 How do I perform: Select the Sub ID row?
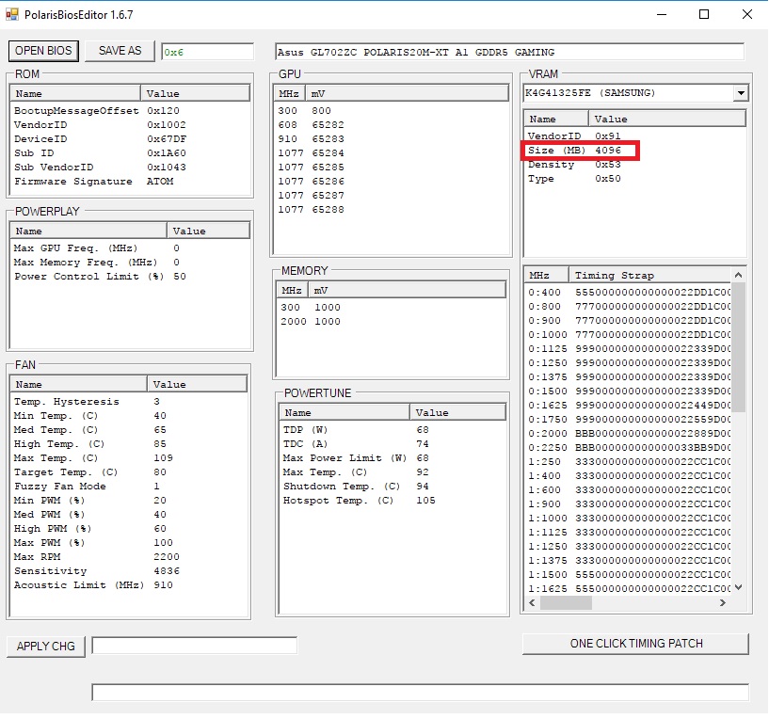pos(130,153)
